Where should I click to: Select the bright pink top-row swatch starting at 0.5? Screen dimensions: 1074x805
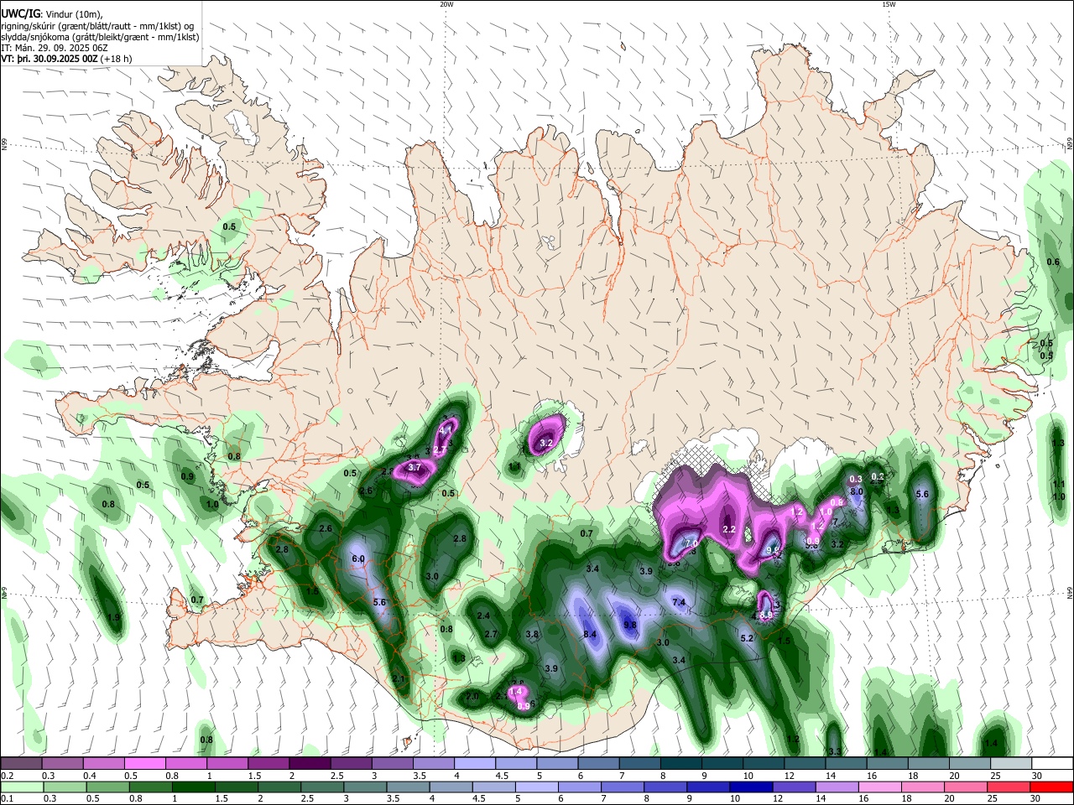[x=145, y=763]
